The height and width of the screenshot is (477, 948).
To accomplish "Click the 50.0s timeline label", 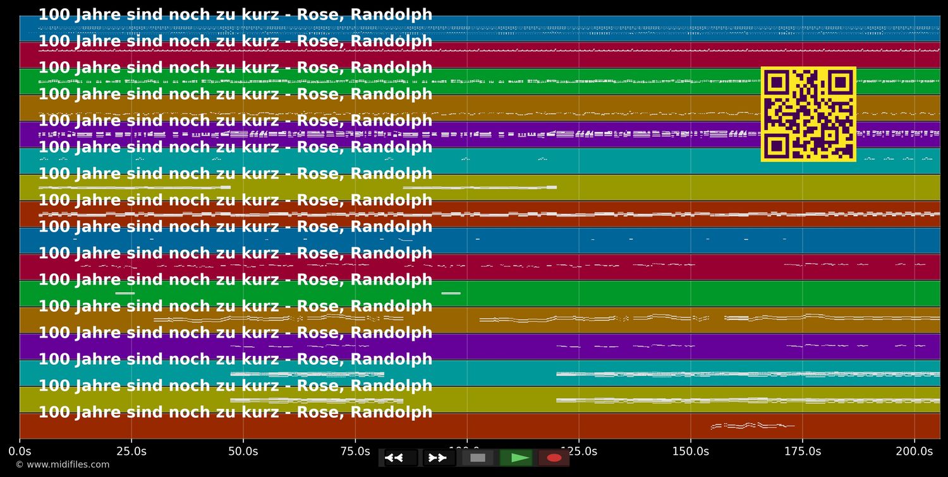I will pos(243,451).
